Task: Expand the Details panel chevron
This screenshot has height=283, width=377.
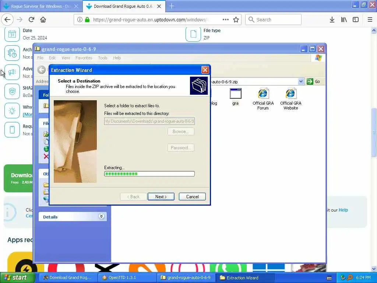Action: [x=102, y=216]
